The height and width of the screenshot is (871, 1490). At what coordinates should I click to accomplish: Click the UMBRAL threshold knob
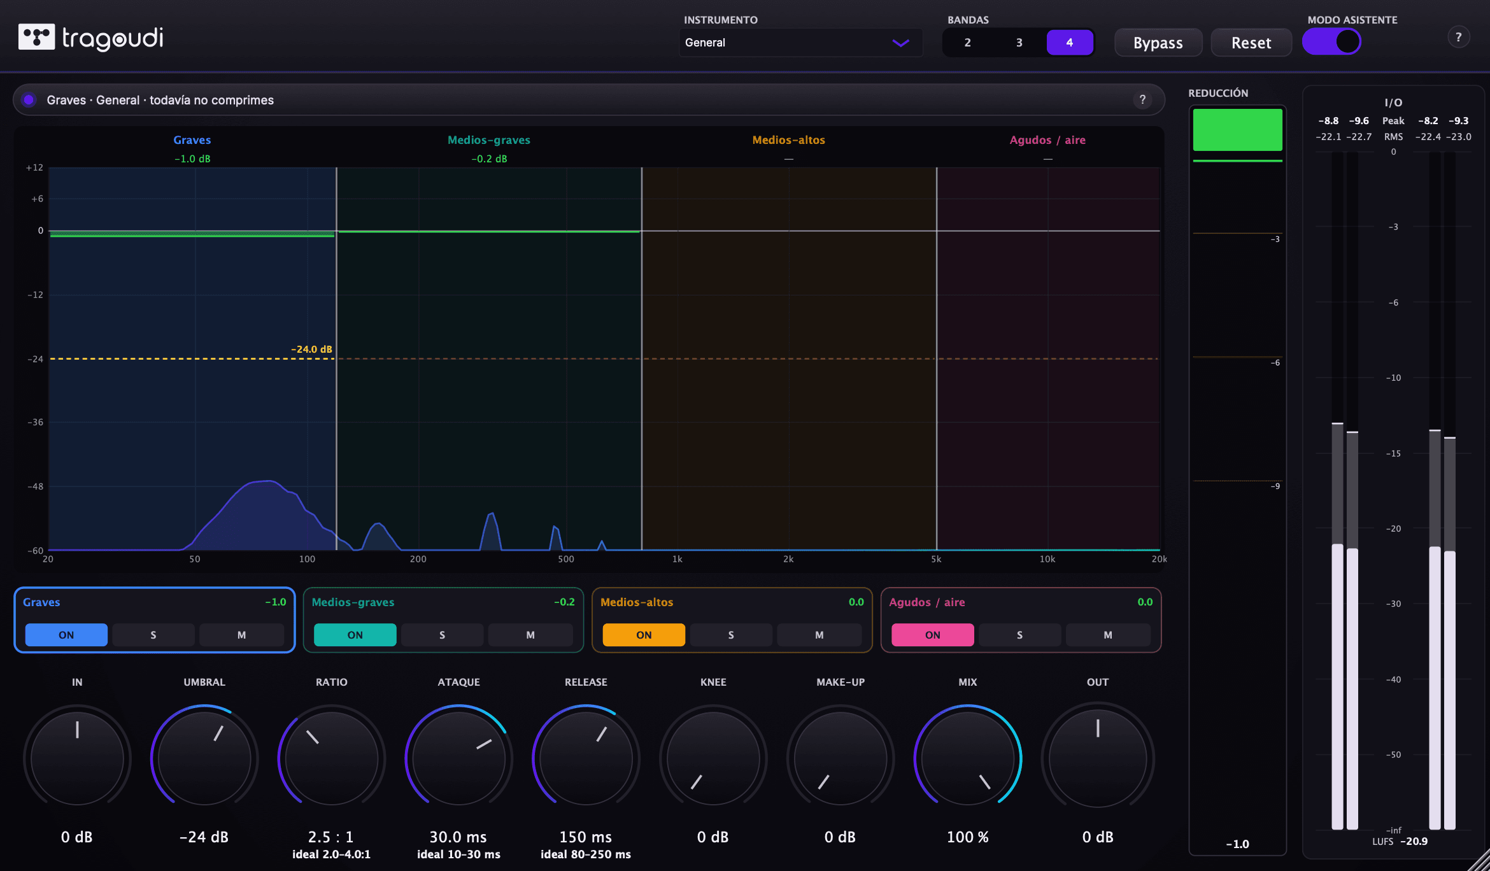[204, 757]
